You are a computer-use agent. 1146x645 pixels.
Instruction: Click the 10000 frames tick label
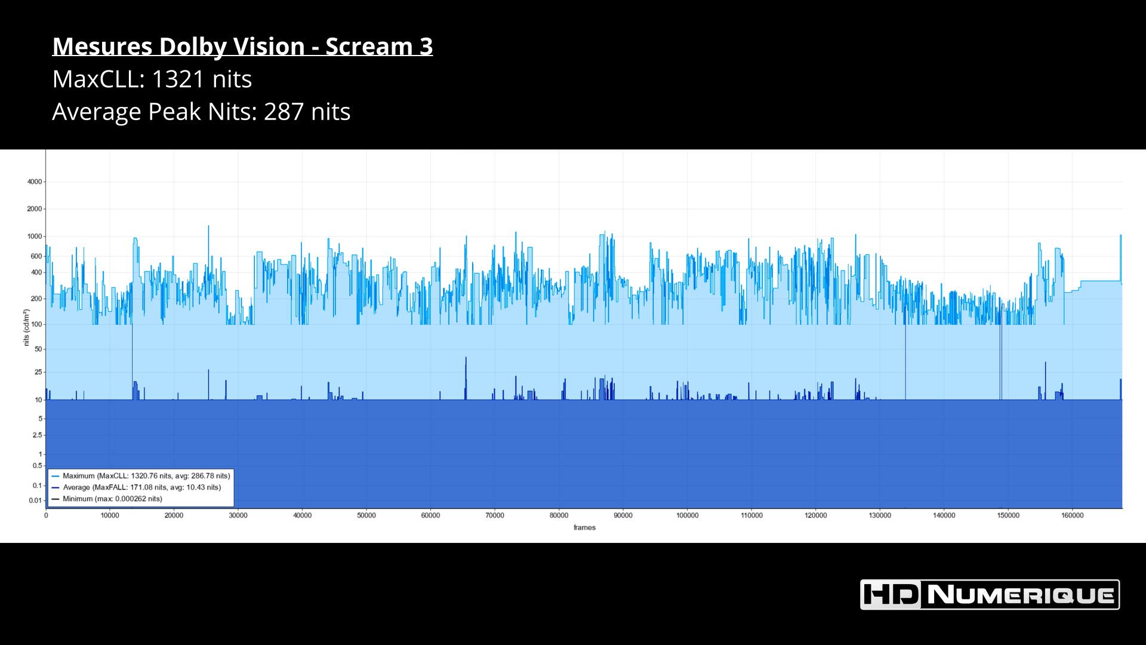coord(110,515)
